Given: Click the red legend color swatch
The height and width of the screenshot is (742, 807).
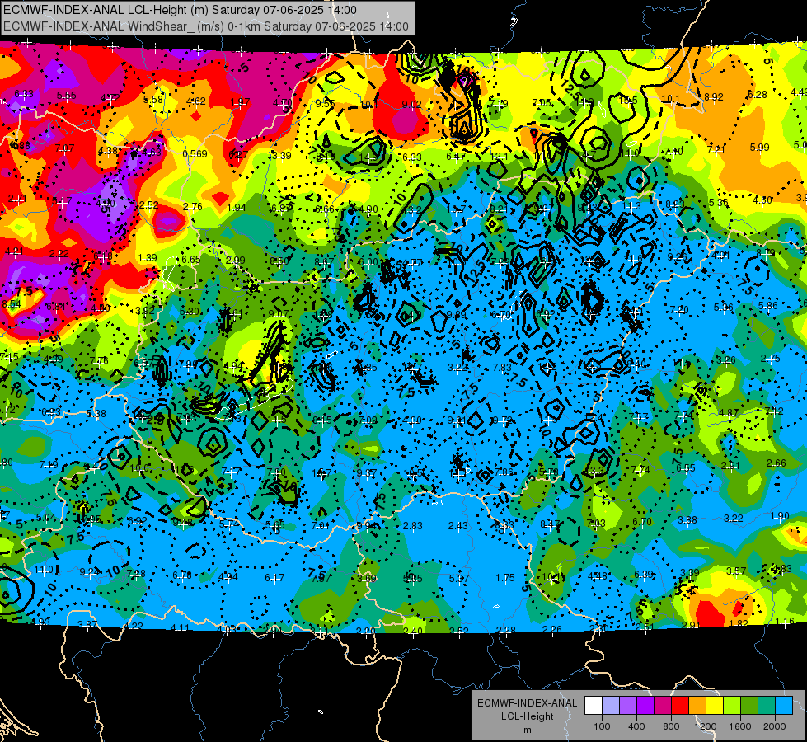Looking at the screenshot, I should pos(680,706).
